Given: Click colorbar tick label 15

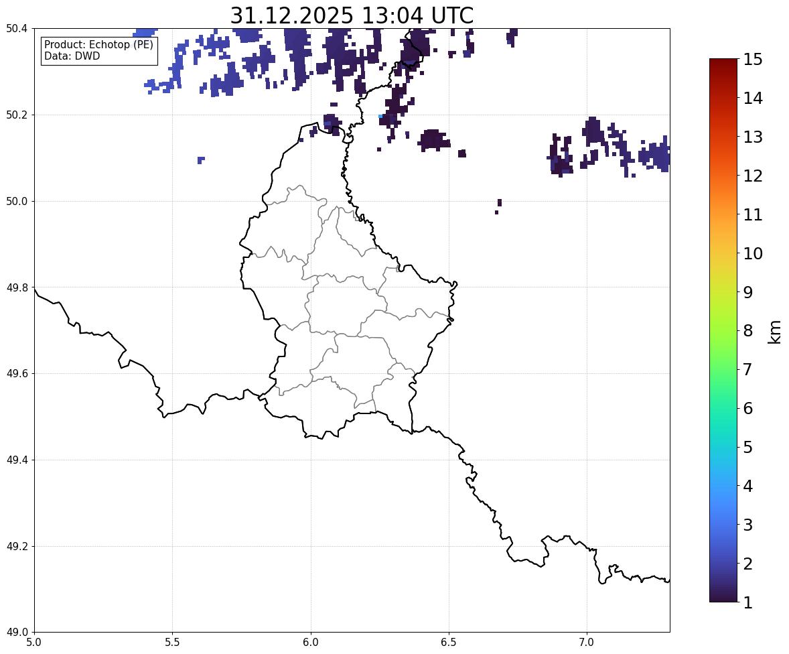Looking at the screenshot, I should 753,60.
